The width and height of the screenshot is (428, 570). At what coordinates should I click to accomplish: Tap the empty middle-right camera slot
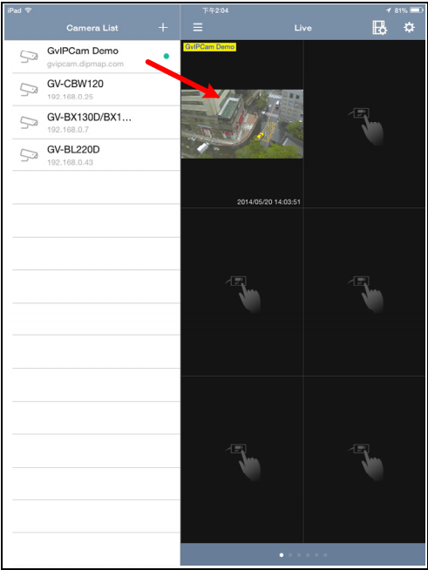364,292
